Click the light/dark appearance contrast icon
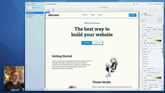 [x=123, y=10]
